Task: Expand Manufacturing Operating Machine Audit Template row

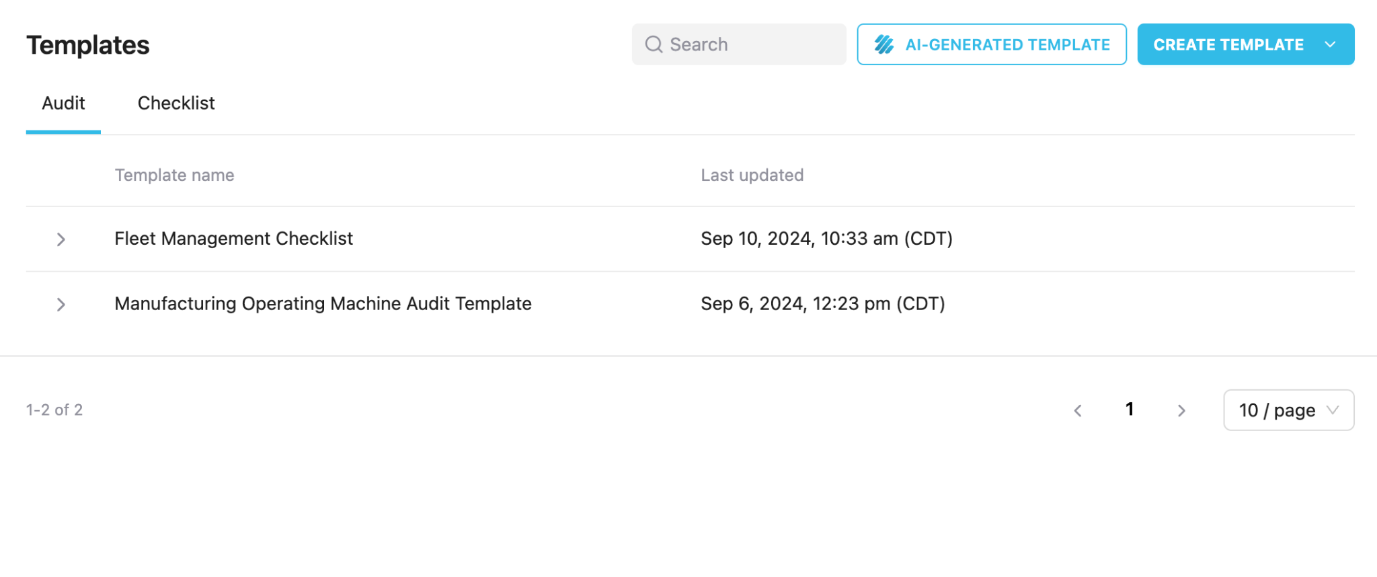Action: (61, 304)
